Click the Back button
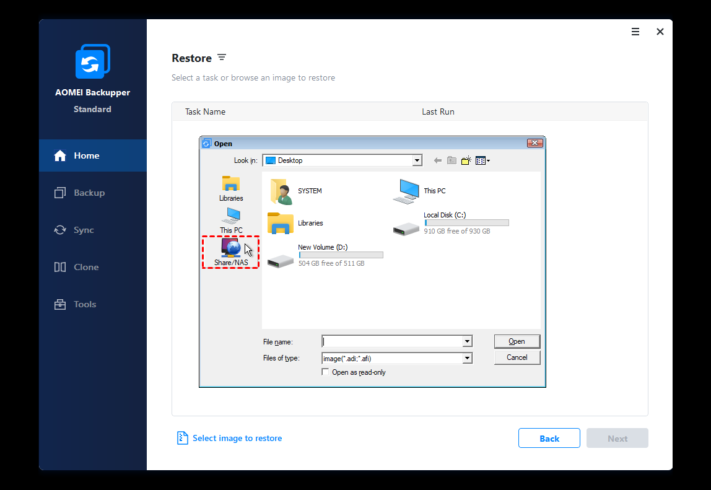The width and height of the screenshot is (711, 490). (x=549, y=439)
